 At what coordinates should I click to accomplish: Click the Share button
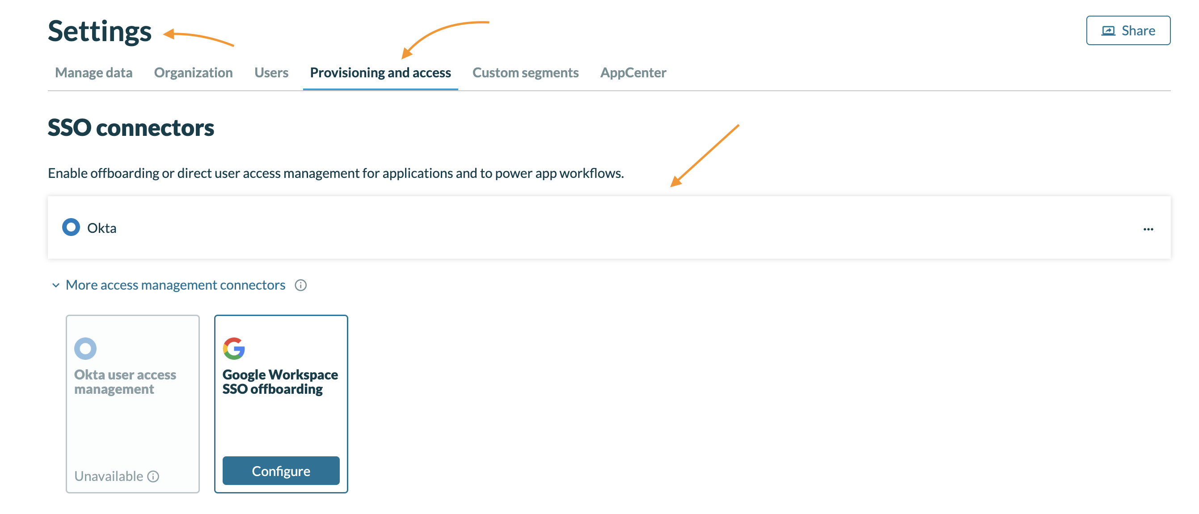click(x=1128, y=31)
